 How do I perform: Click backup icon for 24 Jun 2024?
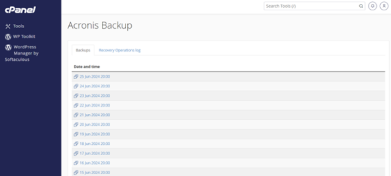76,86
